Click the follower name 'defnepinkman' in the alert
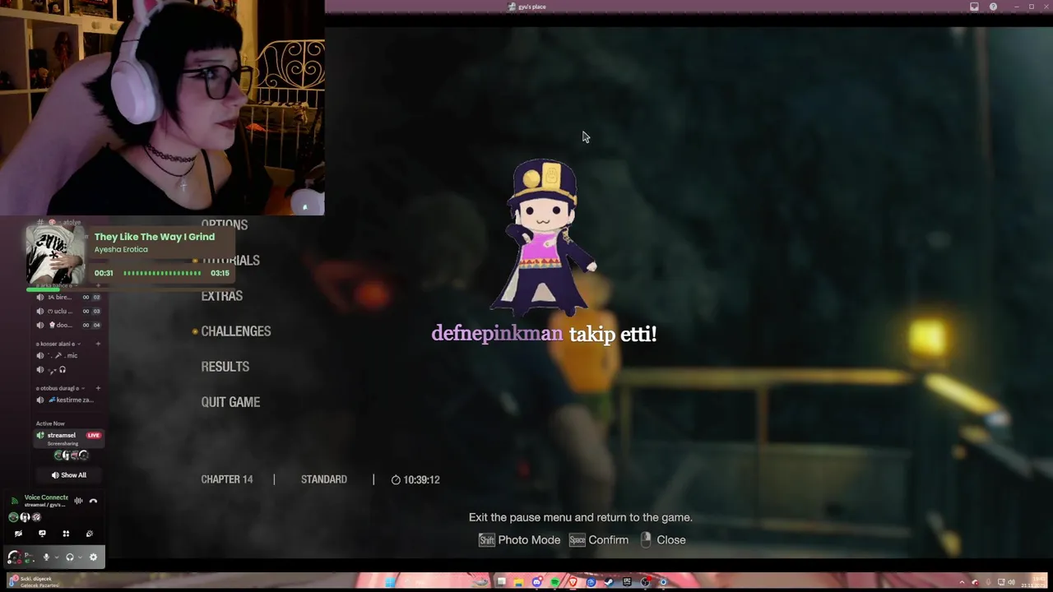 [x=497, y=333]
